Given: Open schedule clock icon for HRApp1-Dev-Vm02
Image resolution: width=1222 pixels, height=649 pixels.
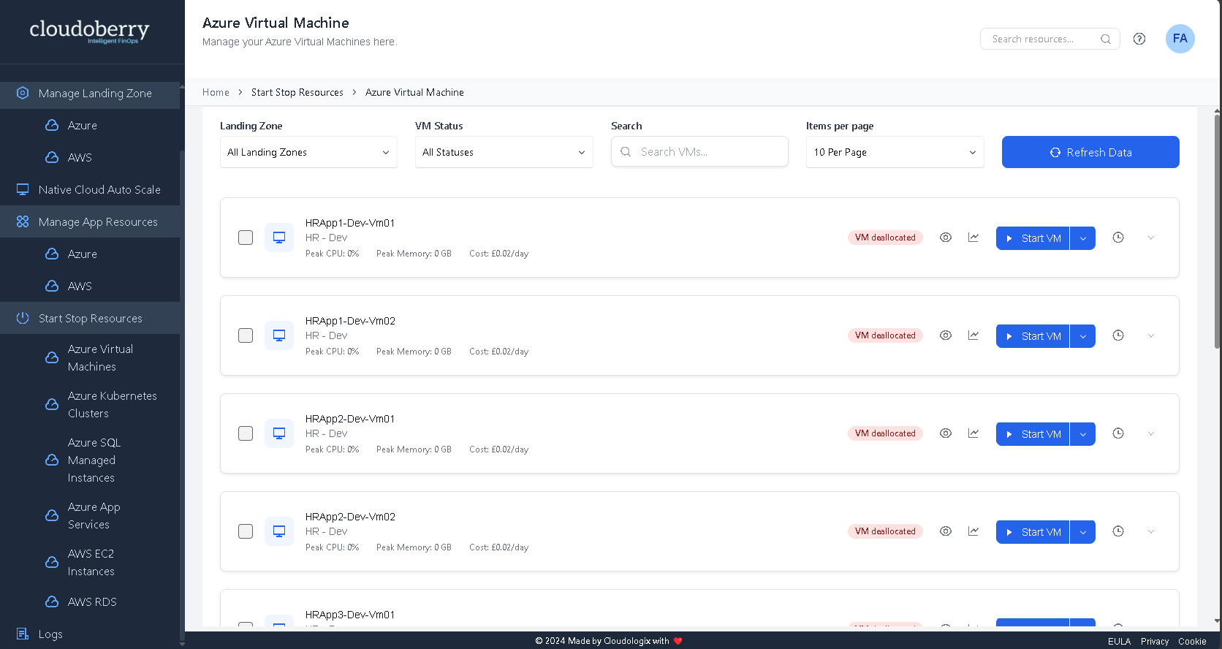Looking at the screenshot, I should (x=1118, y=335).
